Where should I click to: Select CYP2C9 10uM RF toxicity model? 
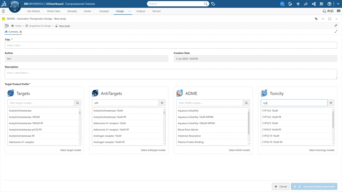click(296, 129)
